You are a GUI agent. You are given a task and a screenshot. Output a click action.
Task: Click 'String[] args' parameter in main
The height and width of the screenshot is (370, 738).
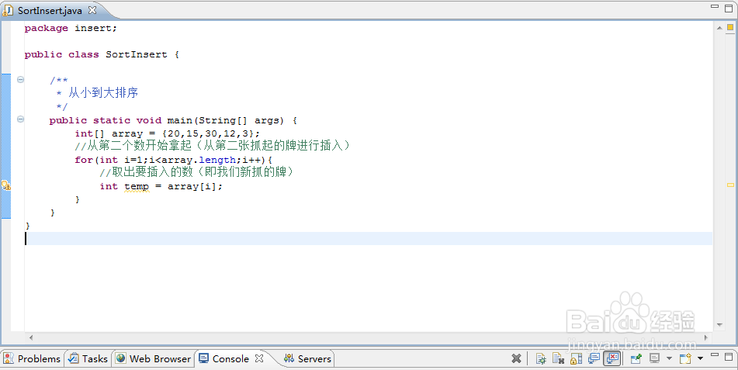238,120
